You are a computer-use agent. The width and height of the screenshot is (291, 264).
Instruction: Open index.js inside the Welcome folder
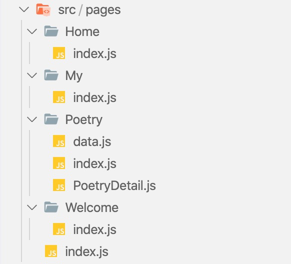pos(94,229)
